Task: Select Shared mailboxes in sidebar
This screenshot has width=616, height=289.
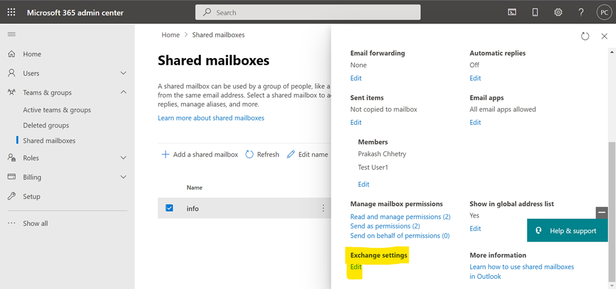Action: tap(49, 140)
